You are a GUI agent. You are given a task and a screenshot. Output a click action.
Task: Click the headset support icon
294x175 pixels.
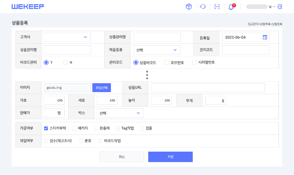point(203,7)
